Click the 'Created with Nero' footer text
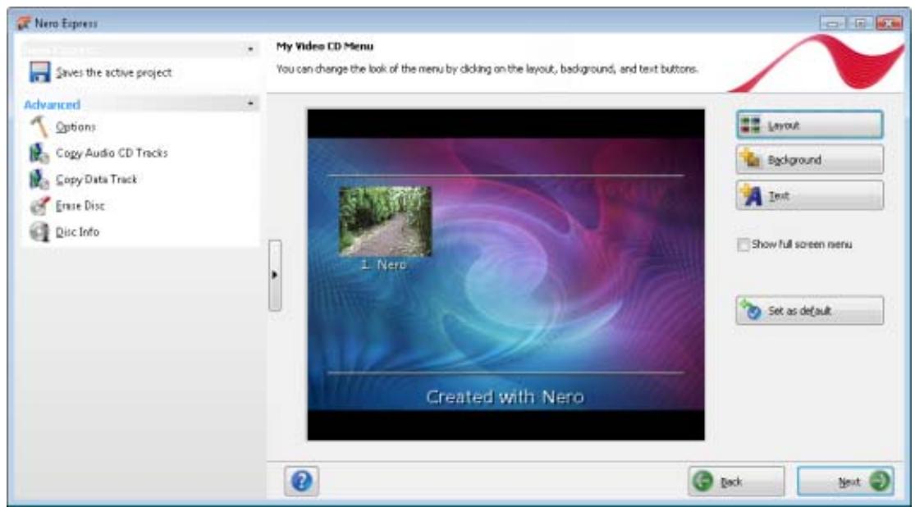 [505, 397]
